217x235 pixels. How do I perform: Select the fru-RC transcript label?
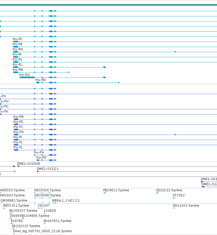coord(18,39)
